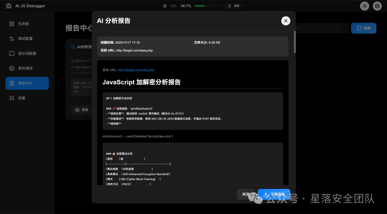Open 仪表板 in the sidebar

tap(27, 24)
